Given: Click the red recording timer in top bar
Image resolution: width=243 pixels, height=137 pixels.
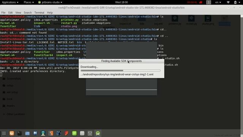Looking at the screenshot, I should tap(192, 2).
